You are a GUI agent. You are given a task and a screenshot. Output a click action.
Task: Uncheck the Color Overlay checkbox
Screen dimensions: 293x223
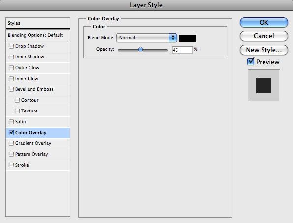(x=11, y=133)
